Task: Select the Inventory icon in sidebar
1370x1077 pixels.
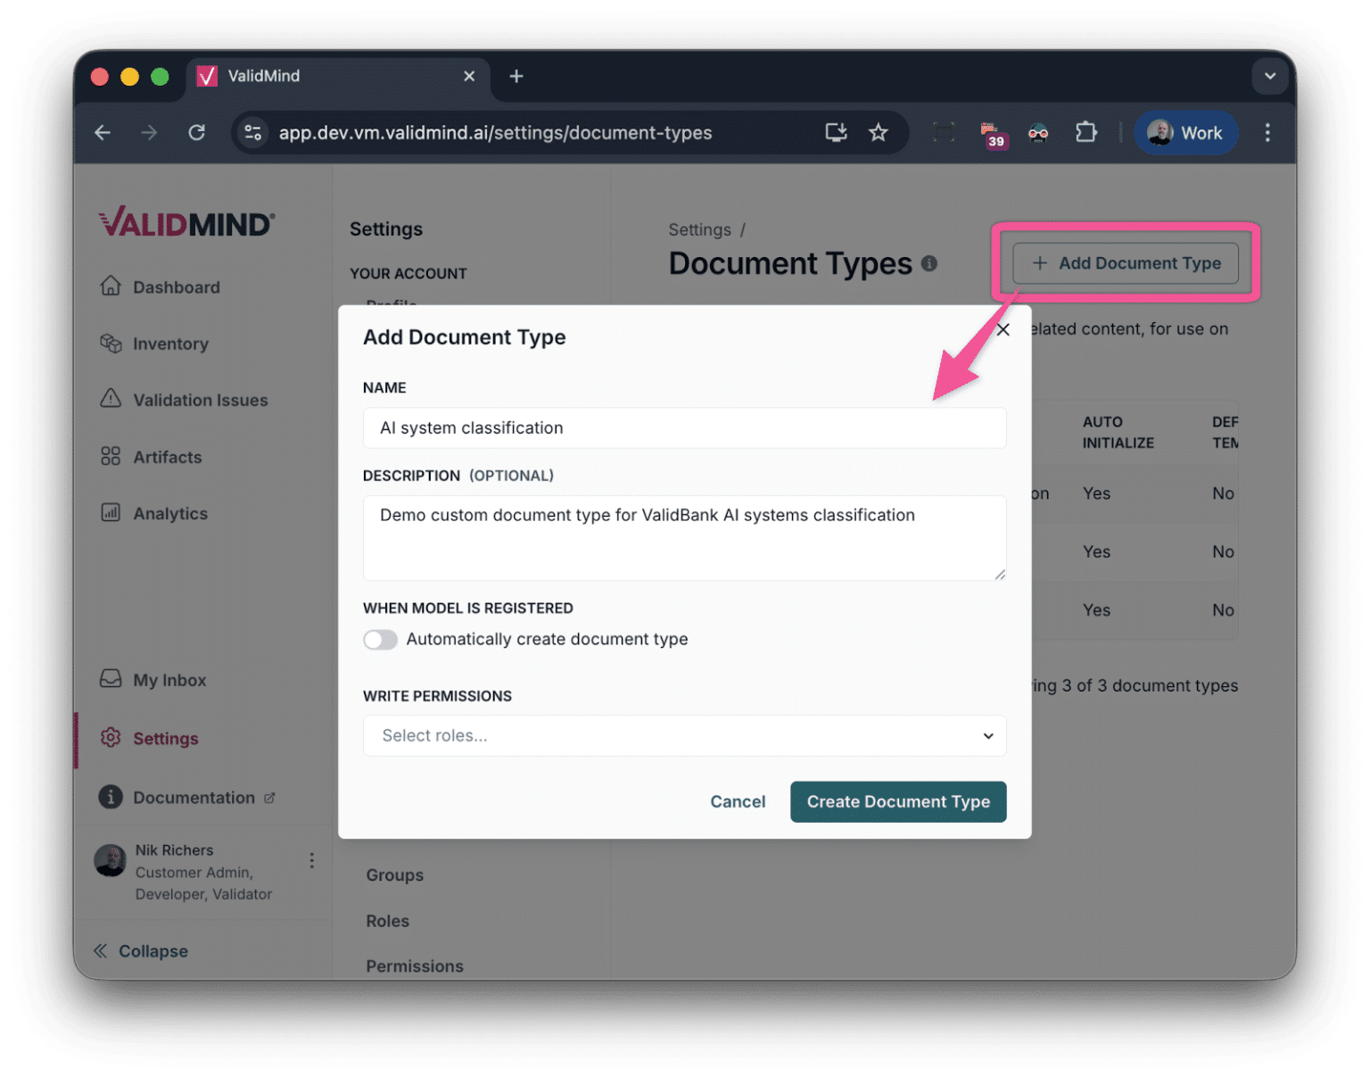Action: 111,344
